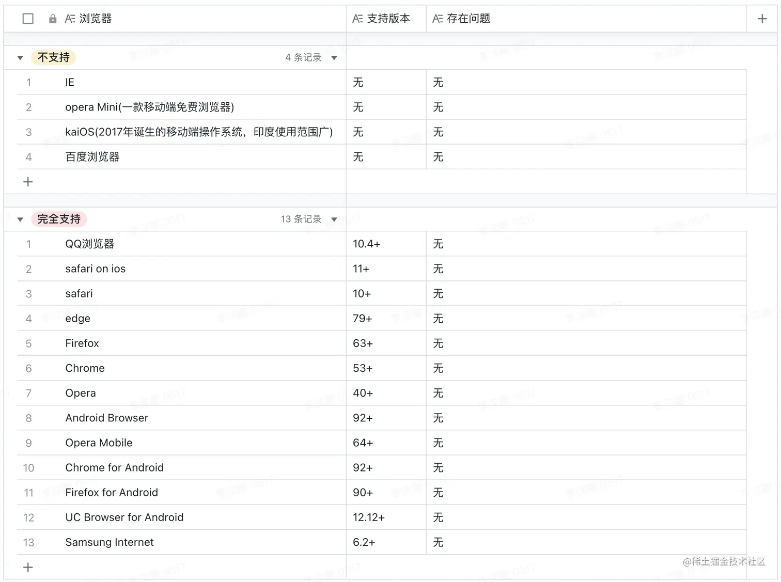
Task: Open the 支持版本 column header
Action: [x=386, y=19]
